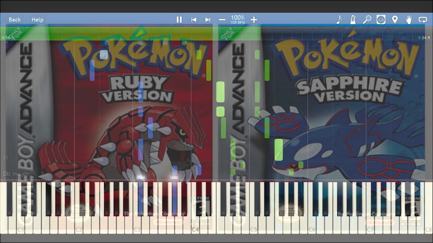The height and width of the screenshot is (243, 433).
Task: Toggle the metronome icon
Action: 353,20
